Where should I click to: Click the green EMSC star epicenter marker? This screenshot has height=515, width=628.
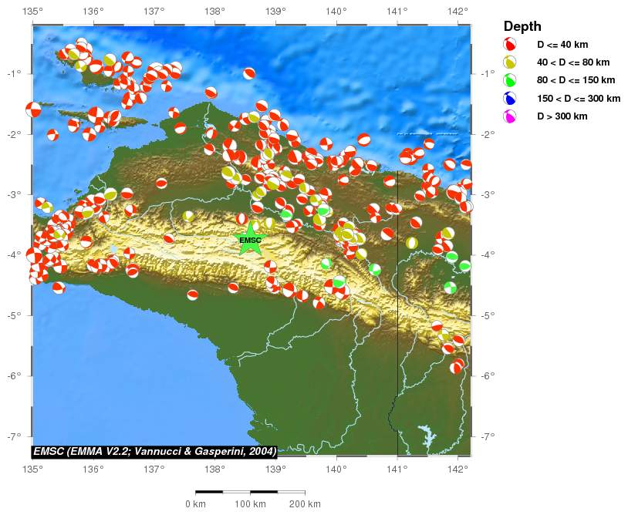point(250,239)
